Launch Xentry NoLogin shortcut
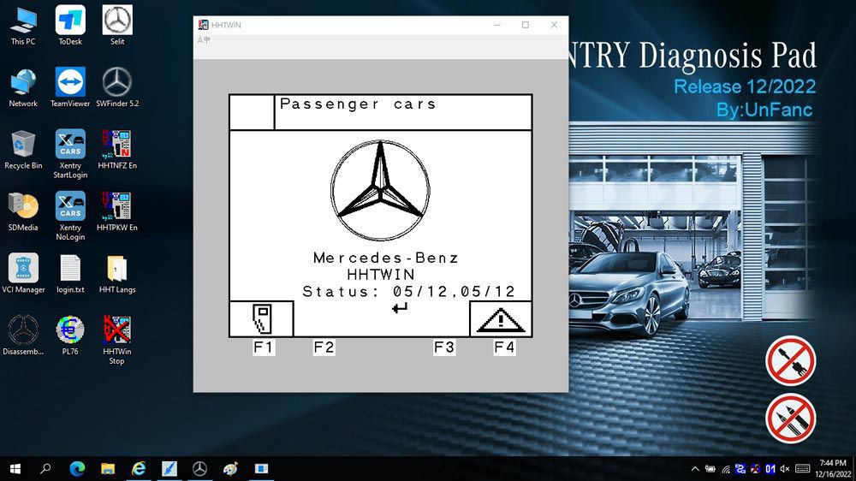 click(x=70, y=217)
